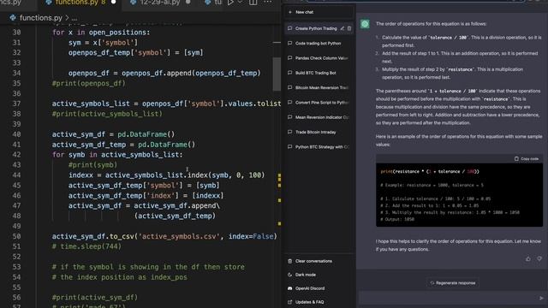The image size is (548, 308).
Task: Click the chat bubble icon beside Build BTC Trading Bot
Action: [289, 73]
